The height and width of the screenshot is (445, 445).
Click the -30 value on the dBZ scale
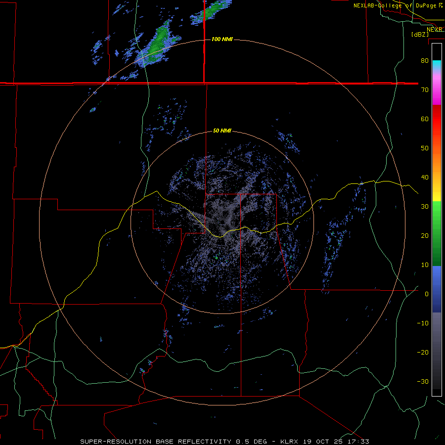pos(423,382)
